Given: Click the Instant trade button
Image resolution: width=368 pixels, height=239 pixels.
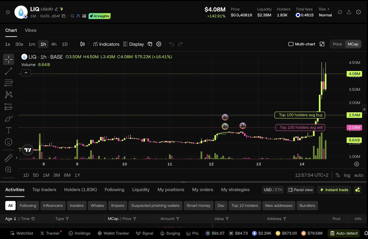Looking at the screenshot, I should pyautogui.click(x=334, y=190).
